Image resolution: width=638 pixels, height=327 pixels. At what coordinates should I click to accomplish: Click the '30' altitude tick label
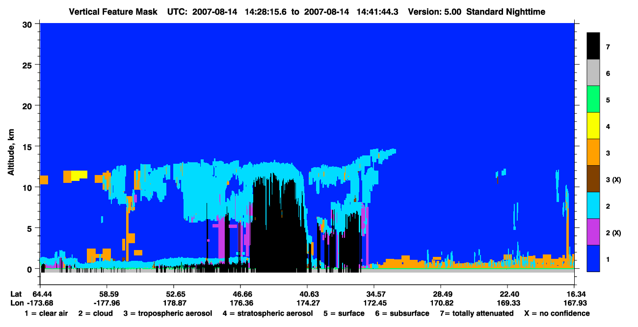pos(28,24)
